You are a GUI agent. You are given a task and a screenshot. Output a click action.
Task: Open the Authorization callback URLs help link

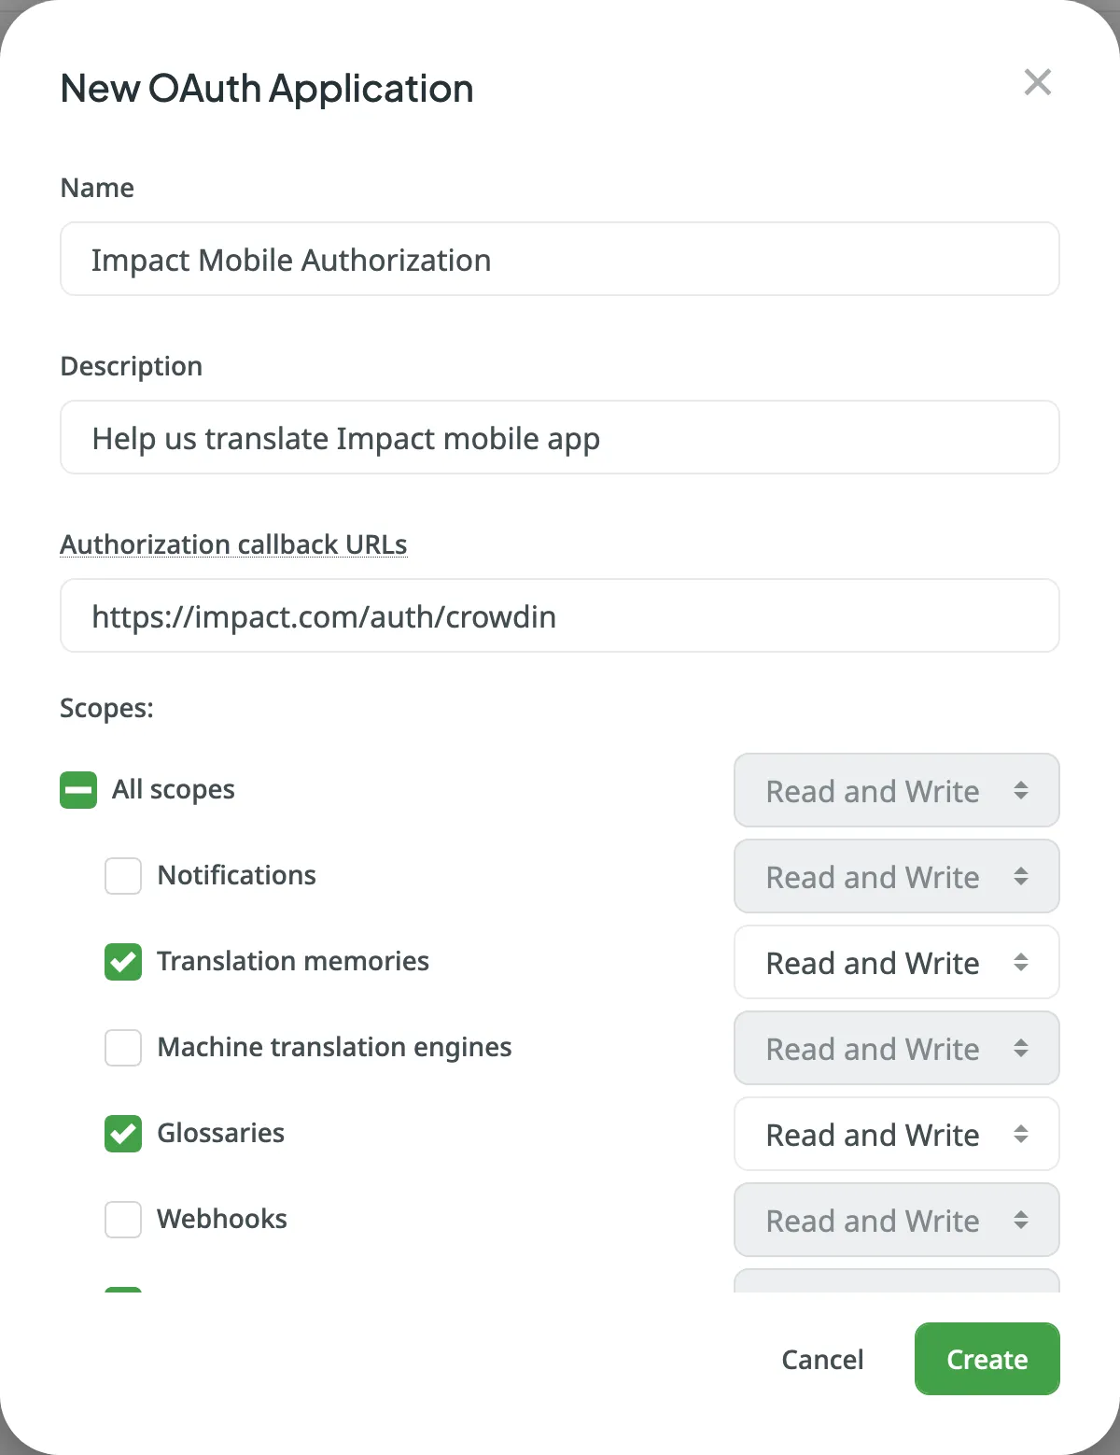pos(233,544)
